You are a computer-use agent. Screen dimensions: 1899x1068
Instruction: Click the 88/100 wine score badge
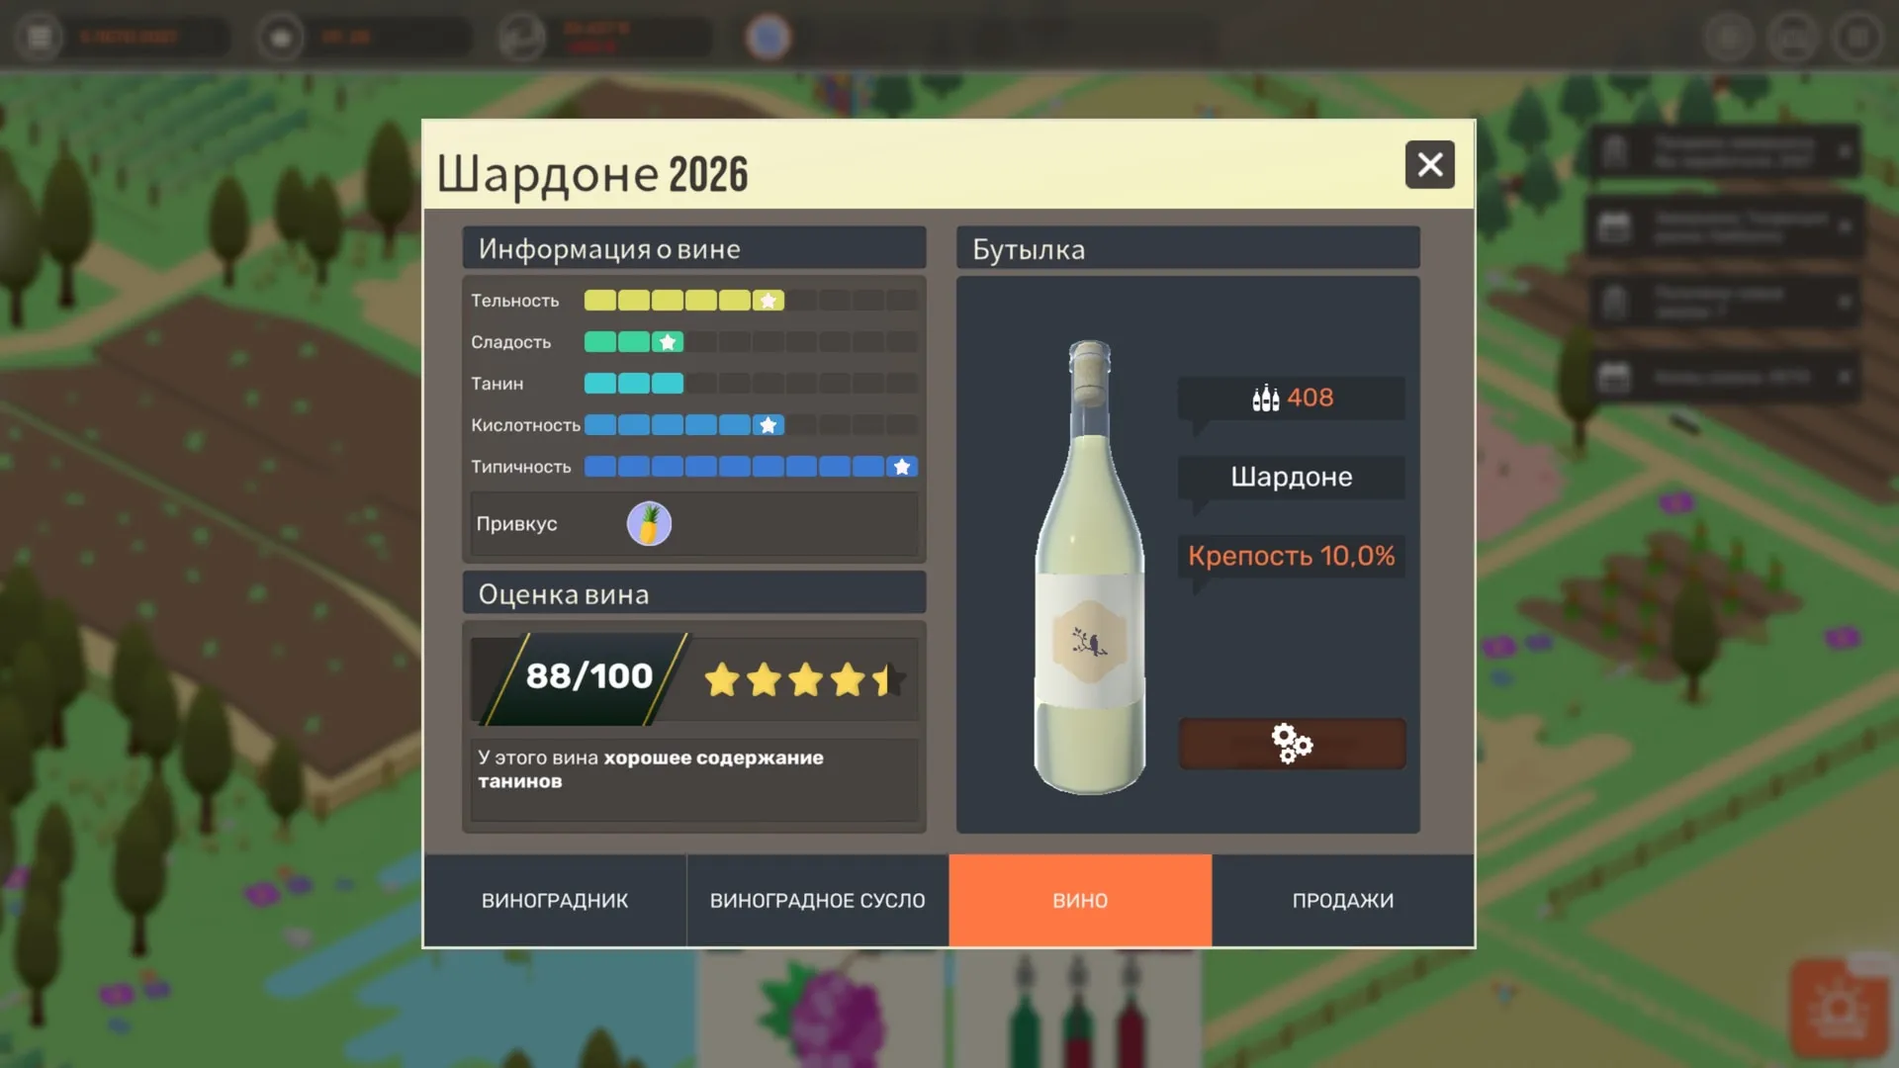588,676
